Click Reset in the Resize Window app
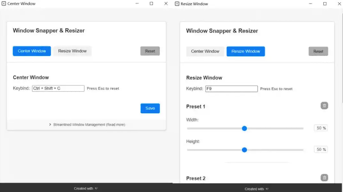The height and width of the screenshot is (192, 343). point(318,51)
